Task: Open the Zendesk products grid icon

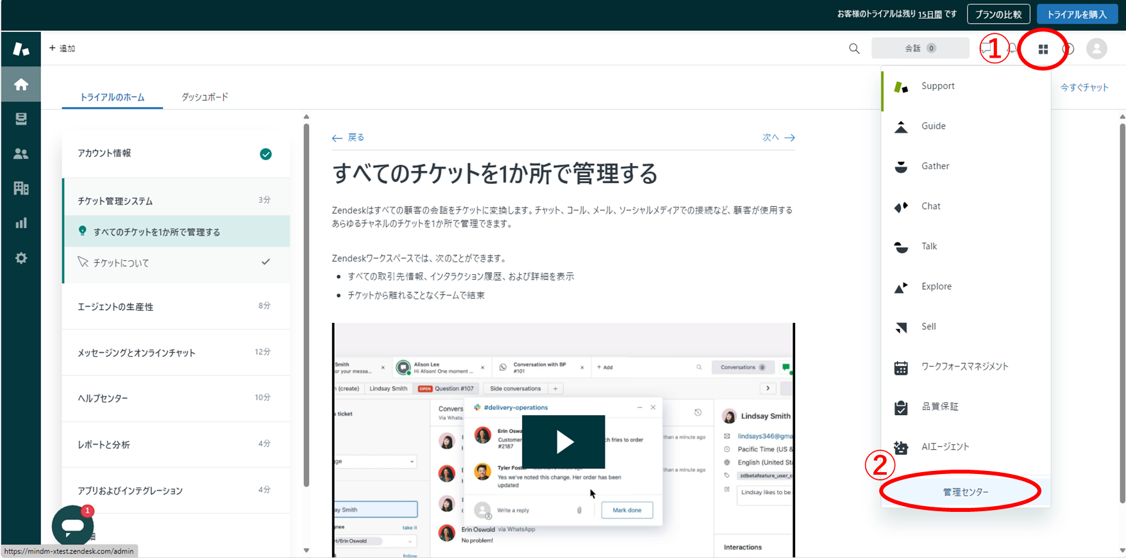Action: click(1043, 49)
